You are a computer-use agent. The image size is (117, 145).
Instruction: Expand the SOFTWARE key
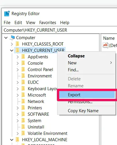pyautogui.click(x=18, y=114)
